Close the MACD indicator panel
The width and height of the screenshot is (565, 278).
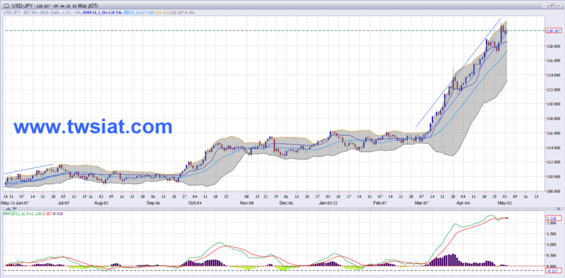point(559,209)
